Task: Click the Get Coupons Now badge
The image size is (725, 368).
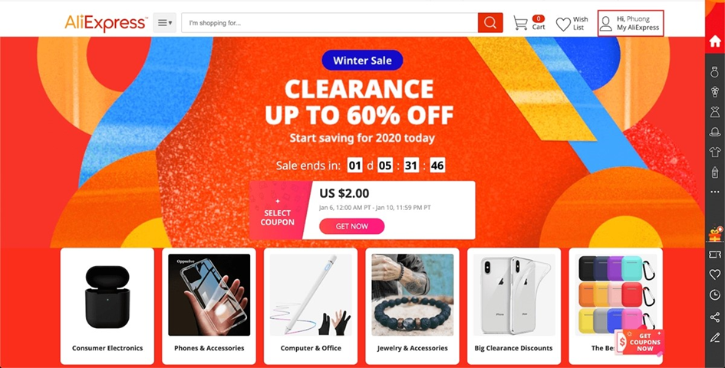Action: [642, 342]
